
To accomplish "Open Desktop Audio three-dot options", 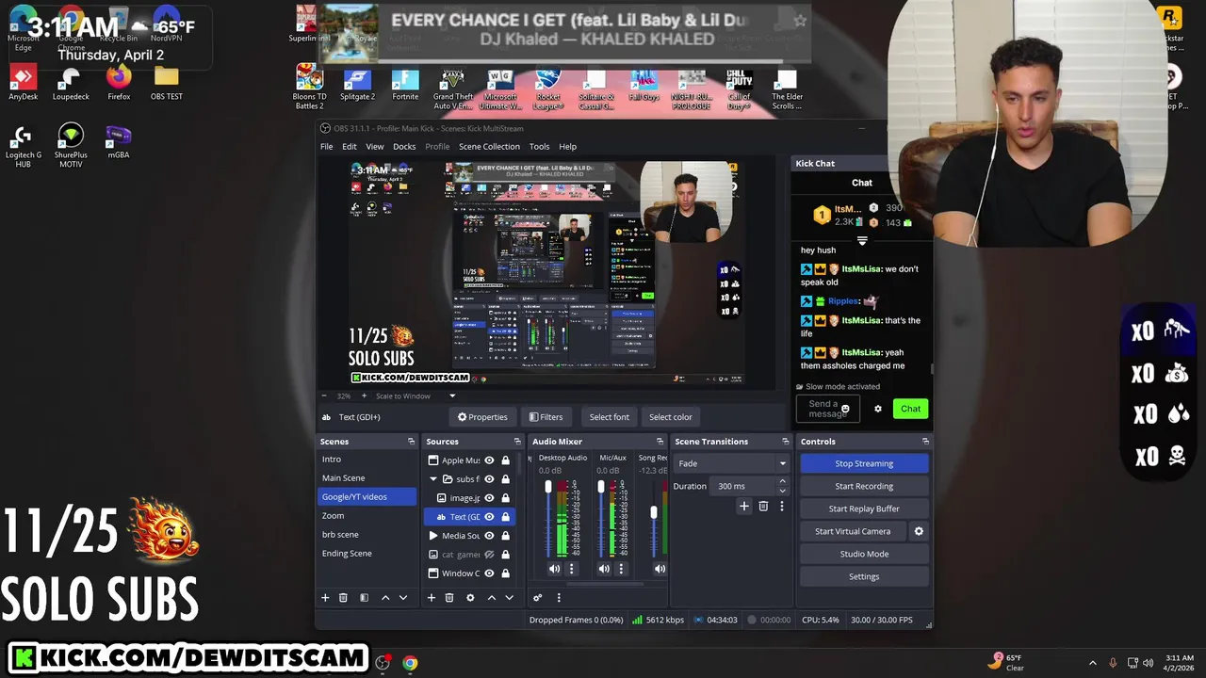I will [x=571, y=569].
